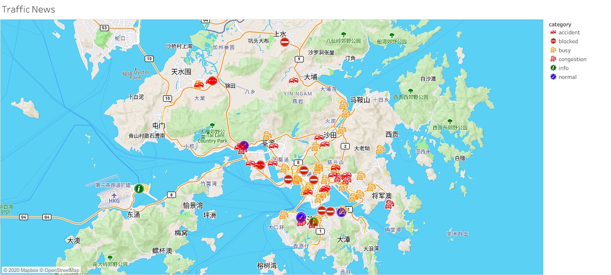This screenshot has width=611, height=275.
Task: Select the red accident marker left of 沙田
Action: pos(319,137)
